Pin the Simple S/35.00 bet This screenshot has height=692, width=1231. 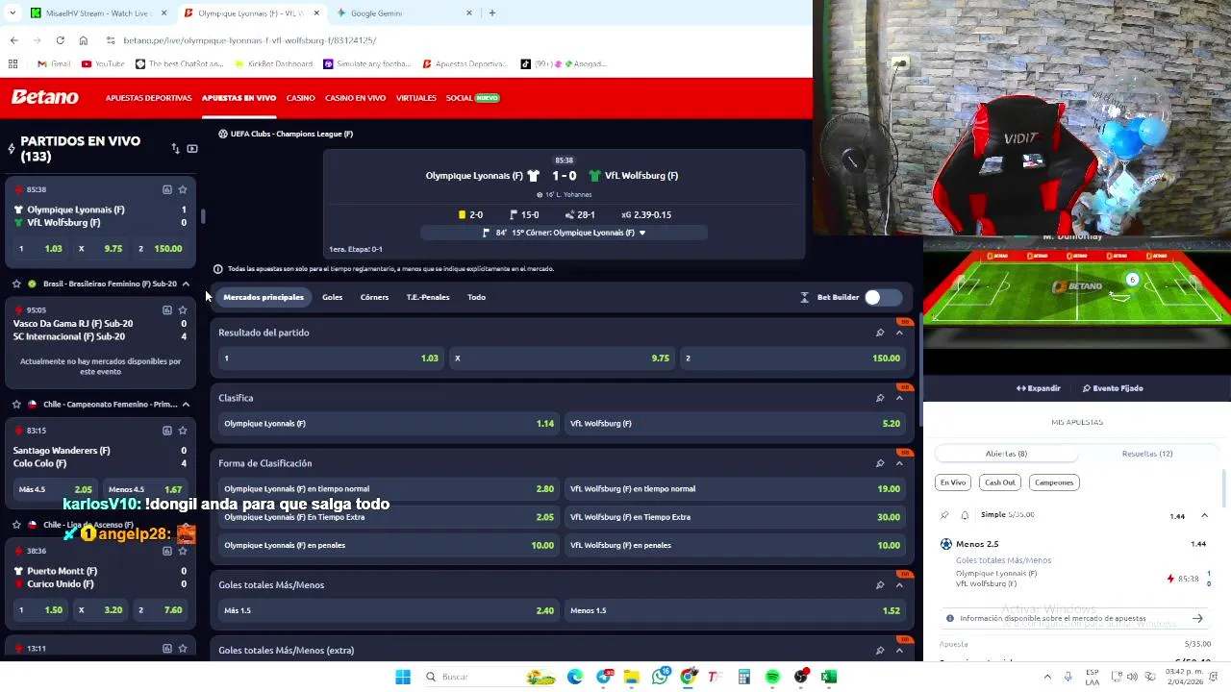(944, 515)
